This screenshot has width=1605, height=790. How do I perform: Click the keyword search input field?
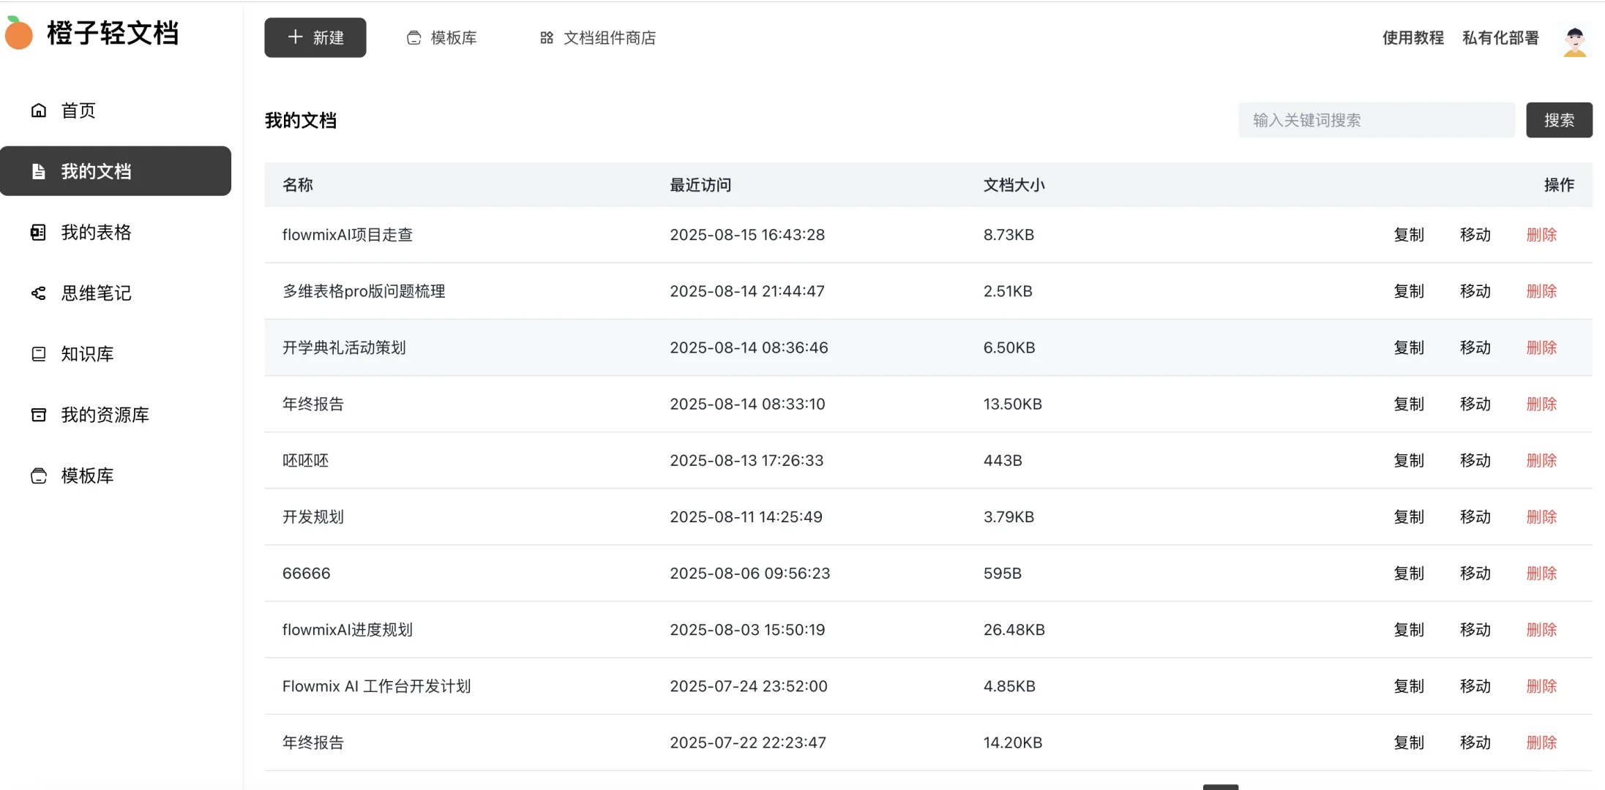click(x=1374, y=119)
